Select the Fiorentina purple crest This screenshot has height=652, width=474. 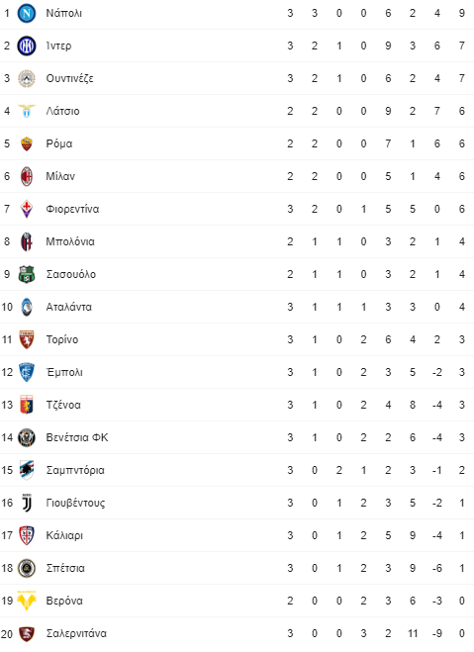[x=27, y=209]
